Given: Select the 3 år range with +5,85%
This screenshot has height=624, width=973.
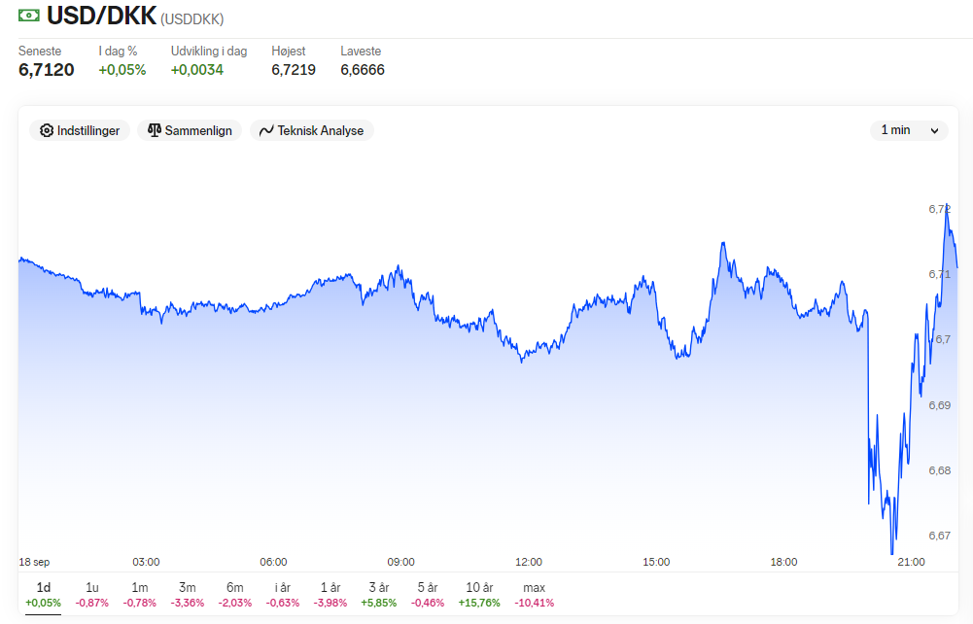Looking at the screenshot, I should tap(378, 594).
